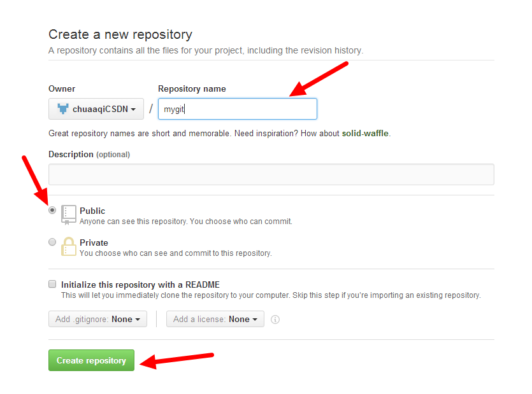Screen dimensions: 532x394
Task: Select the Public radio button
Action: [x=52, y=209]
